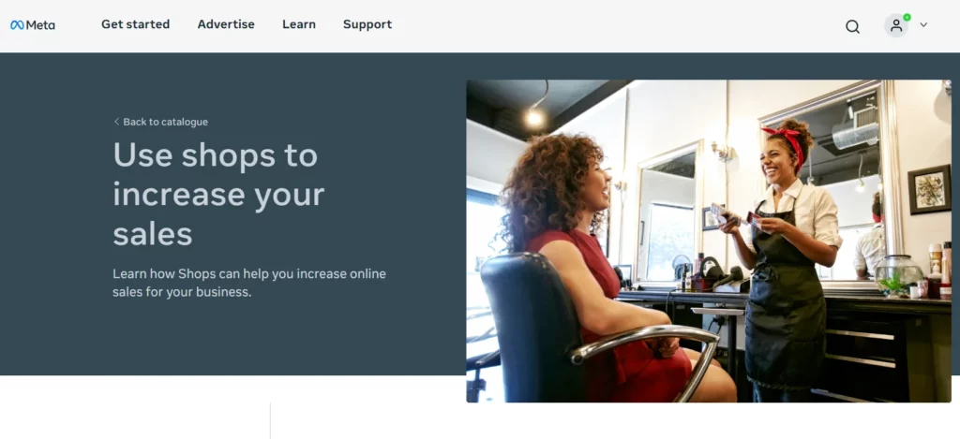Click the green notification dot on avatar
960x439 pixels.
click(x=907, y=17)
